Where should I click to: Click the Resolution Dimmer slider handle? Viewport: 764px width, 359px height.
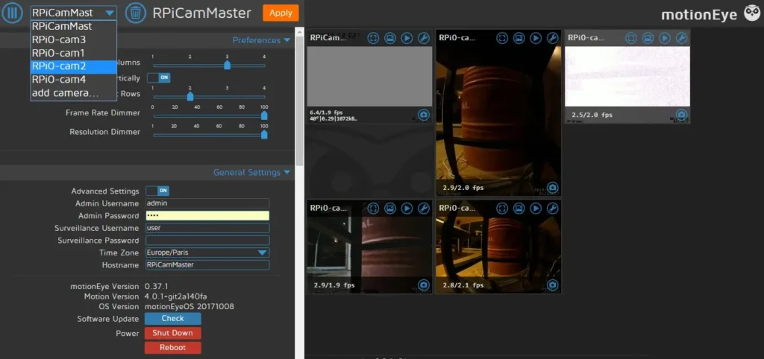click(264, 134)
